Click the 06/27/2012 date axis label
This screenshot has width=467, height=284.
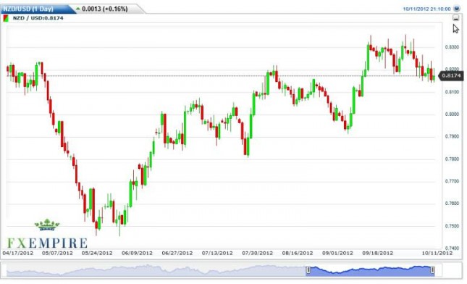tap(177, 253)
